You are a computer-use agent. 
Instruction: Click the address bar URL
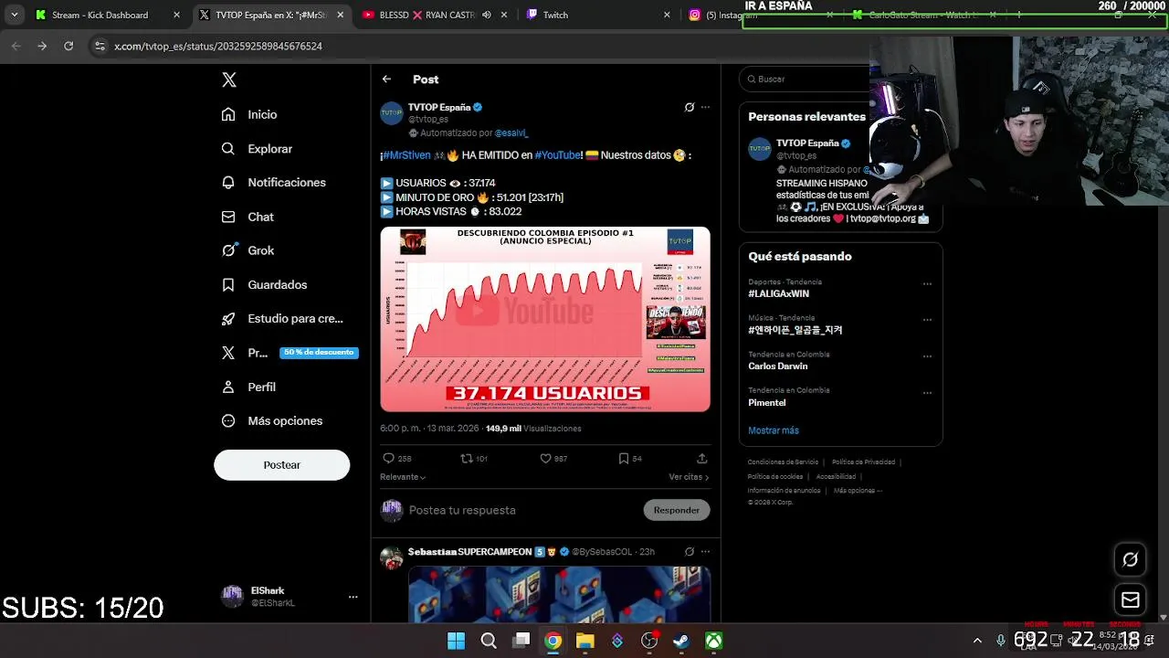tap(218, 46)
